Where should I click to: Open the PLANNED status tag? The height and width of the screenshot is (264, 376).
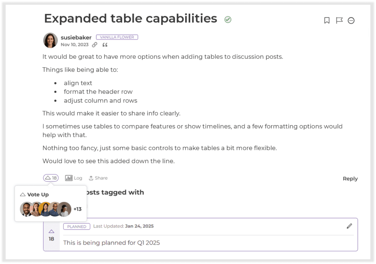pyautogui.click(x=76, y=227)
